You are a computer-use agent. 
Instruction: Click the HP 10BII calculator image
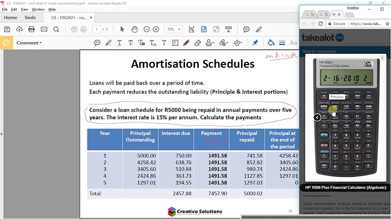(x=346, y=117)
